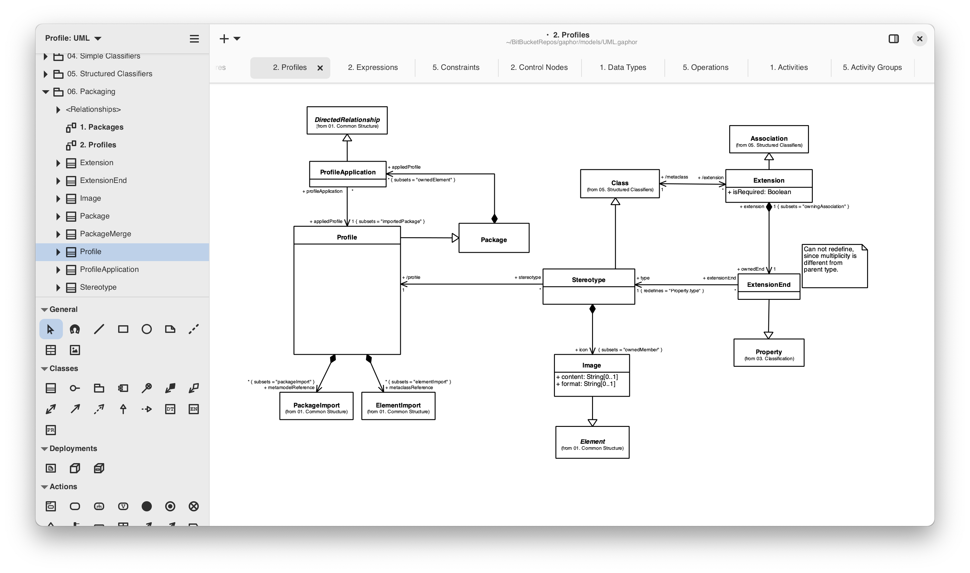Collapse the Classes toolbox section
The width and height of the screenshot is (970, 573).
coord(44,369)
